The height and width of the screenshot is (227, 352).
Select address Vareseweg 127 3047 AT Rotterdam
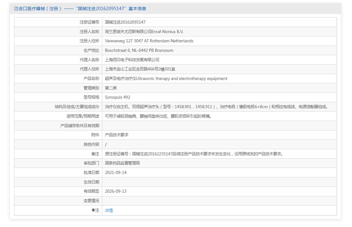(137, 41)
